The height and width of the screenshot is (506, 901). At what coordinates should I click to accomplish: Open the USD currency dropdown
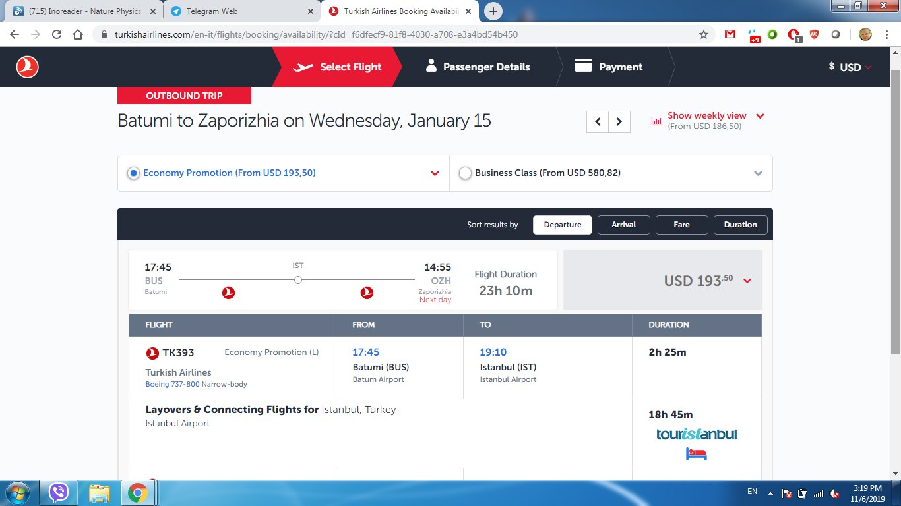pyautogui.click(x=850, y=67)
